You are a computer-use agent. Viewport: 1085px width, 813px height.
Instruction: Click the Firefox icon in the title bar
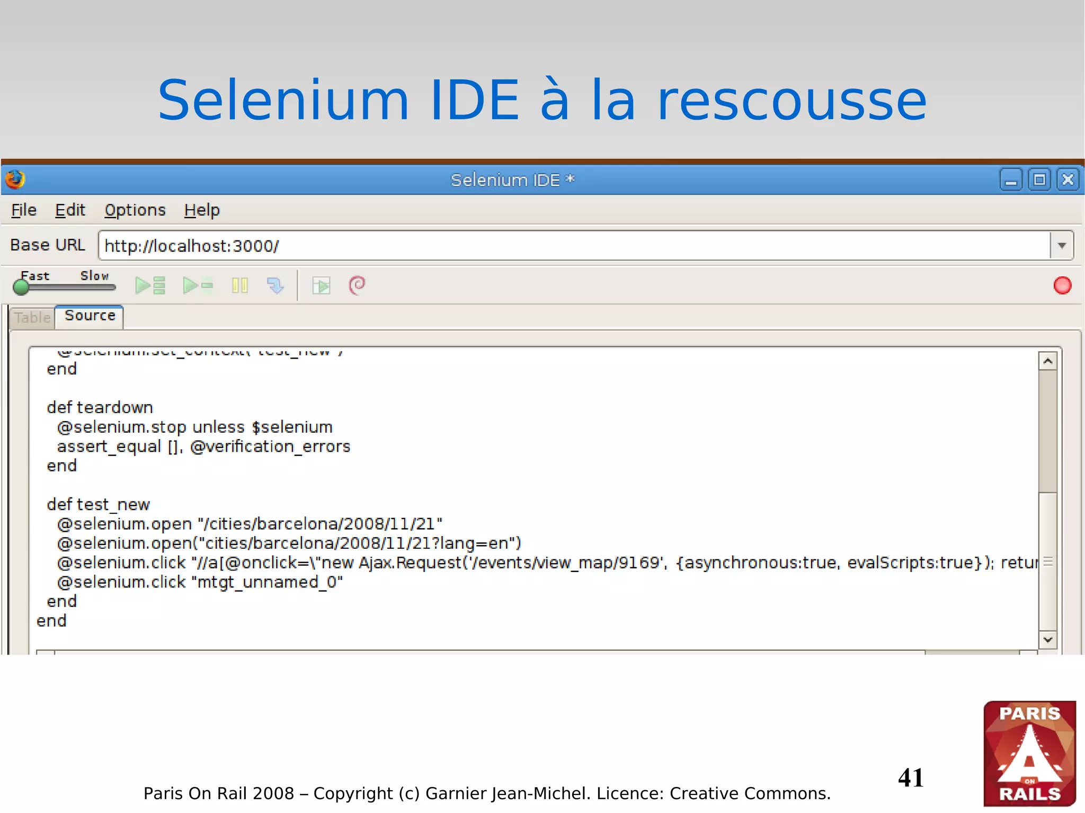pyautogui.click(x=15, y=180)
